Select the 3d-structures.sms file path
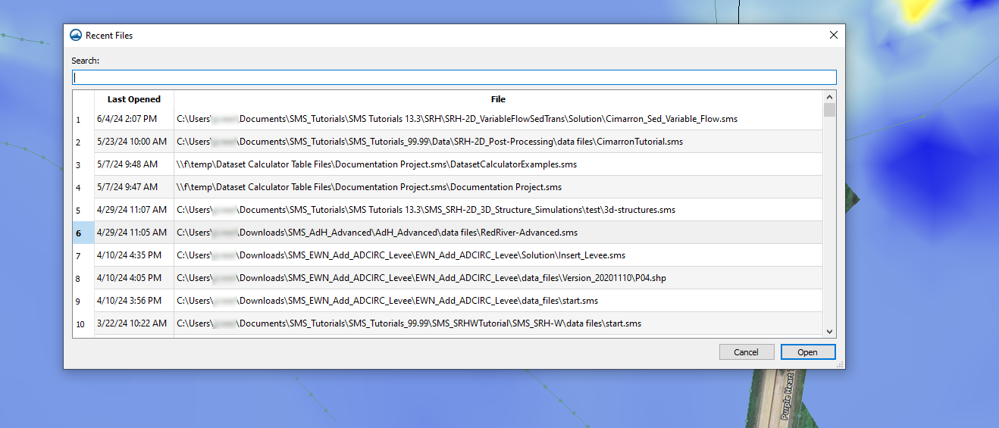Viewport: 999px width, 428px height. [x=426, y=210]
